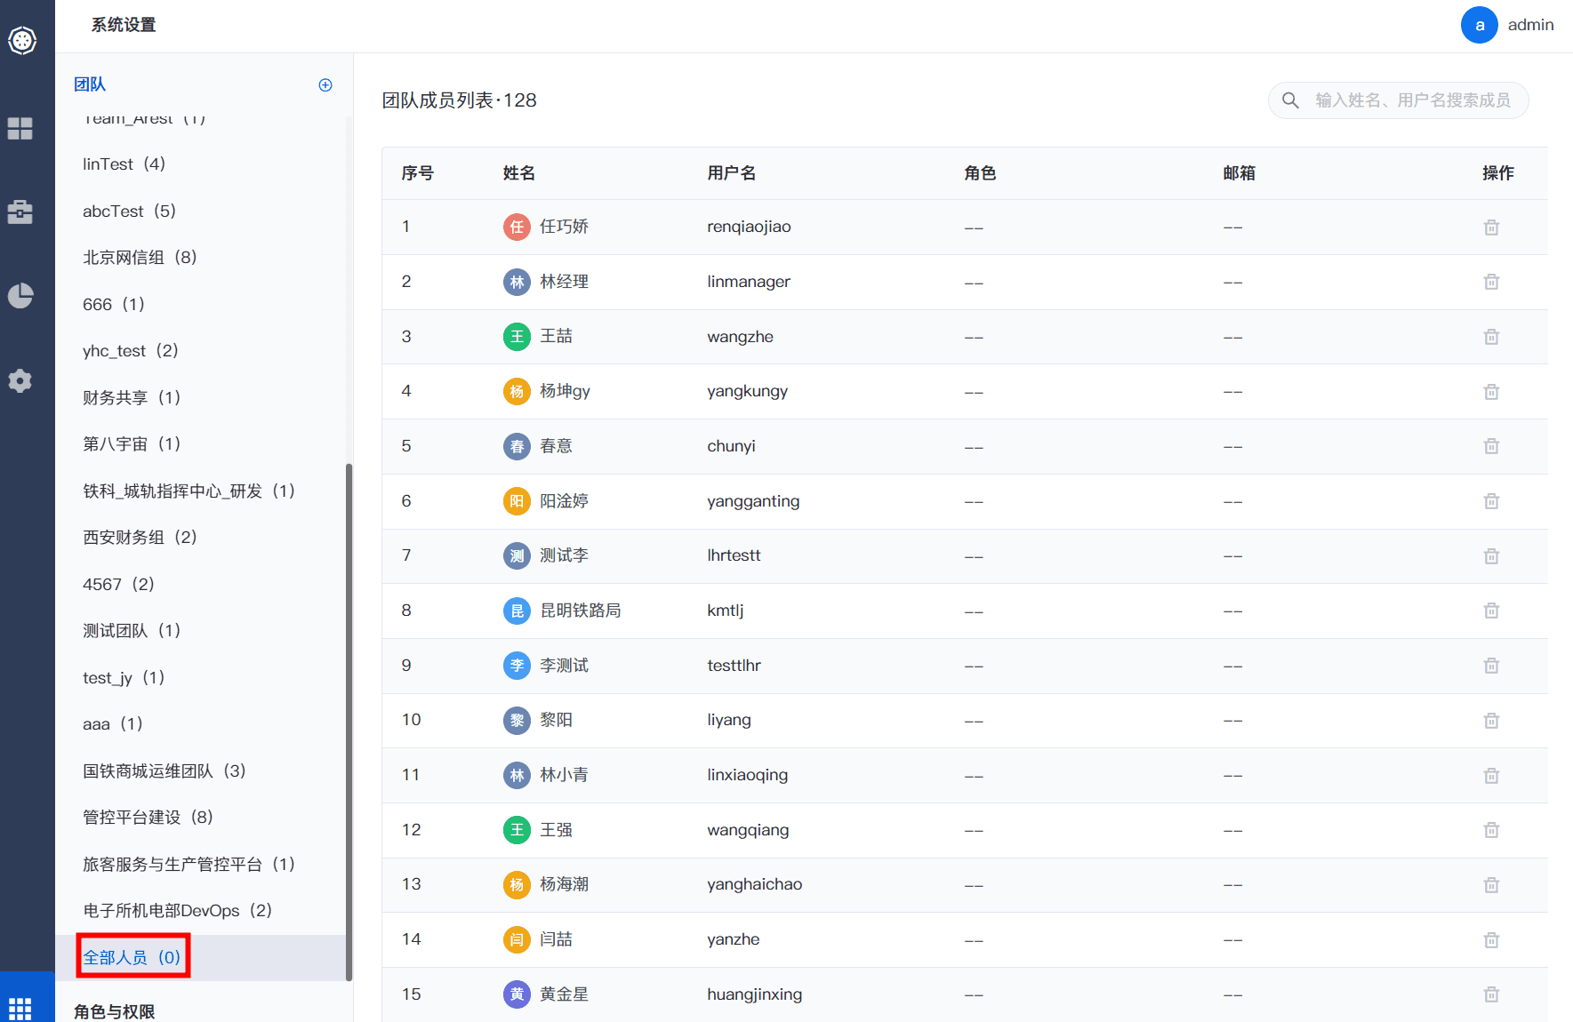Delete member 黎阳 with trash icon
The height and width of the screenshot is (1022, 1573).
click(x=1492, y=721)
